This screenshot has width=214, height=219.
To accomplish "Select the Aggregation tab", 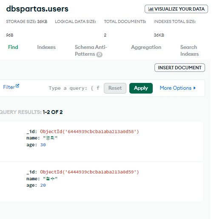I will point(146,47).
